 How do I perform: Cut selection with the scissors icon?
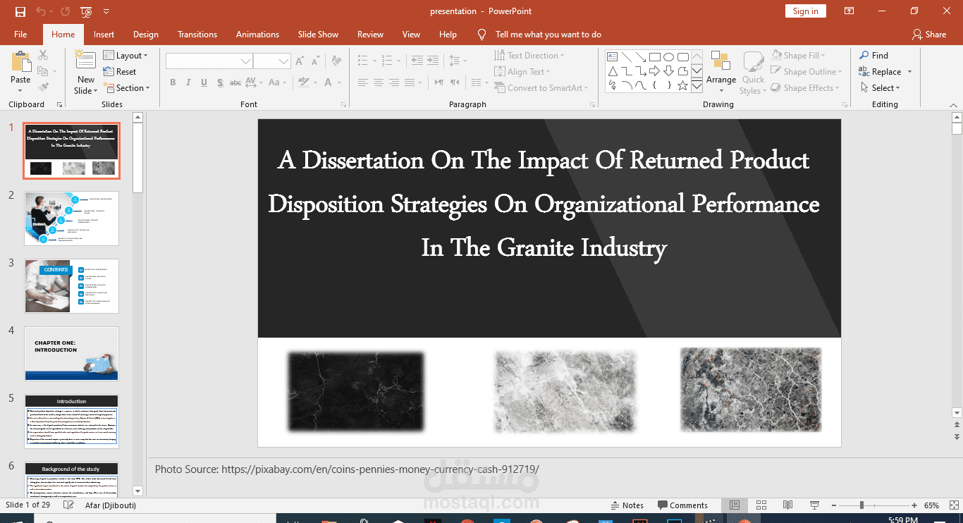(x=43, y=55)
